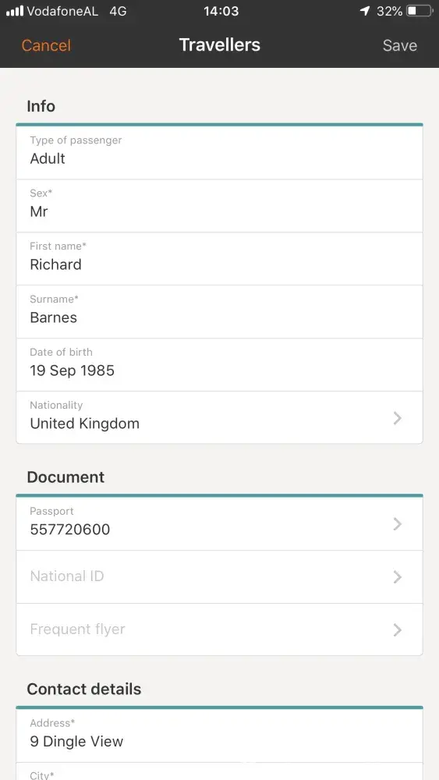Open Frequent flyer chevron arrow
Viewport: 439px width, 780px height.
397,630
